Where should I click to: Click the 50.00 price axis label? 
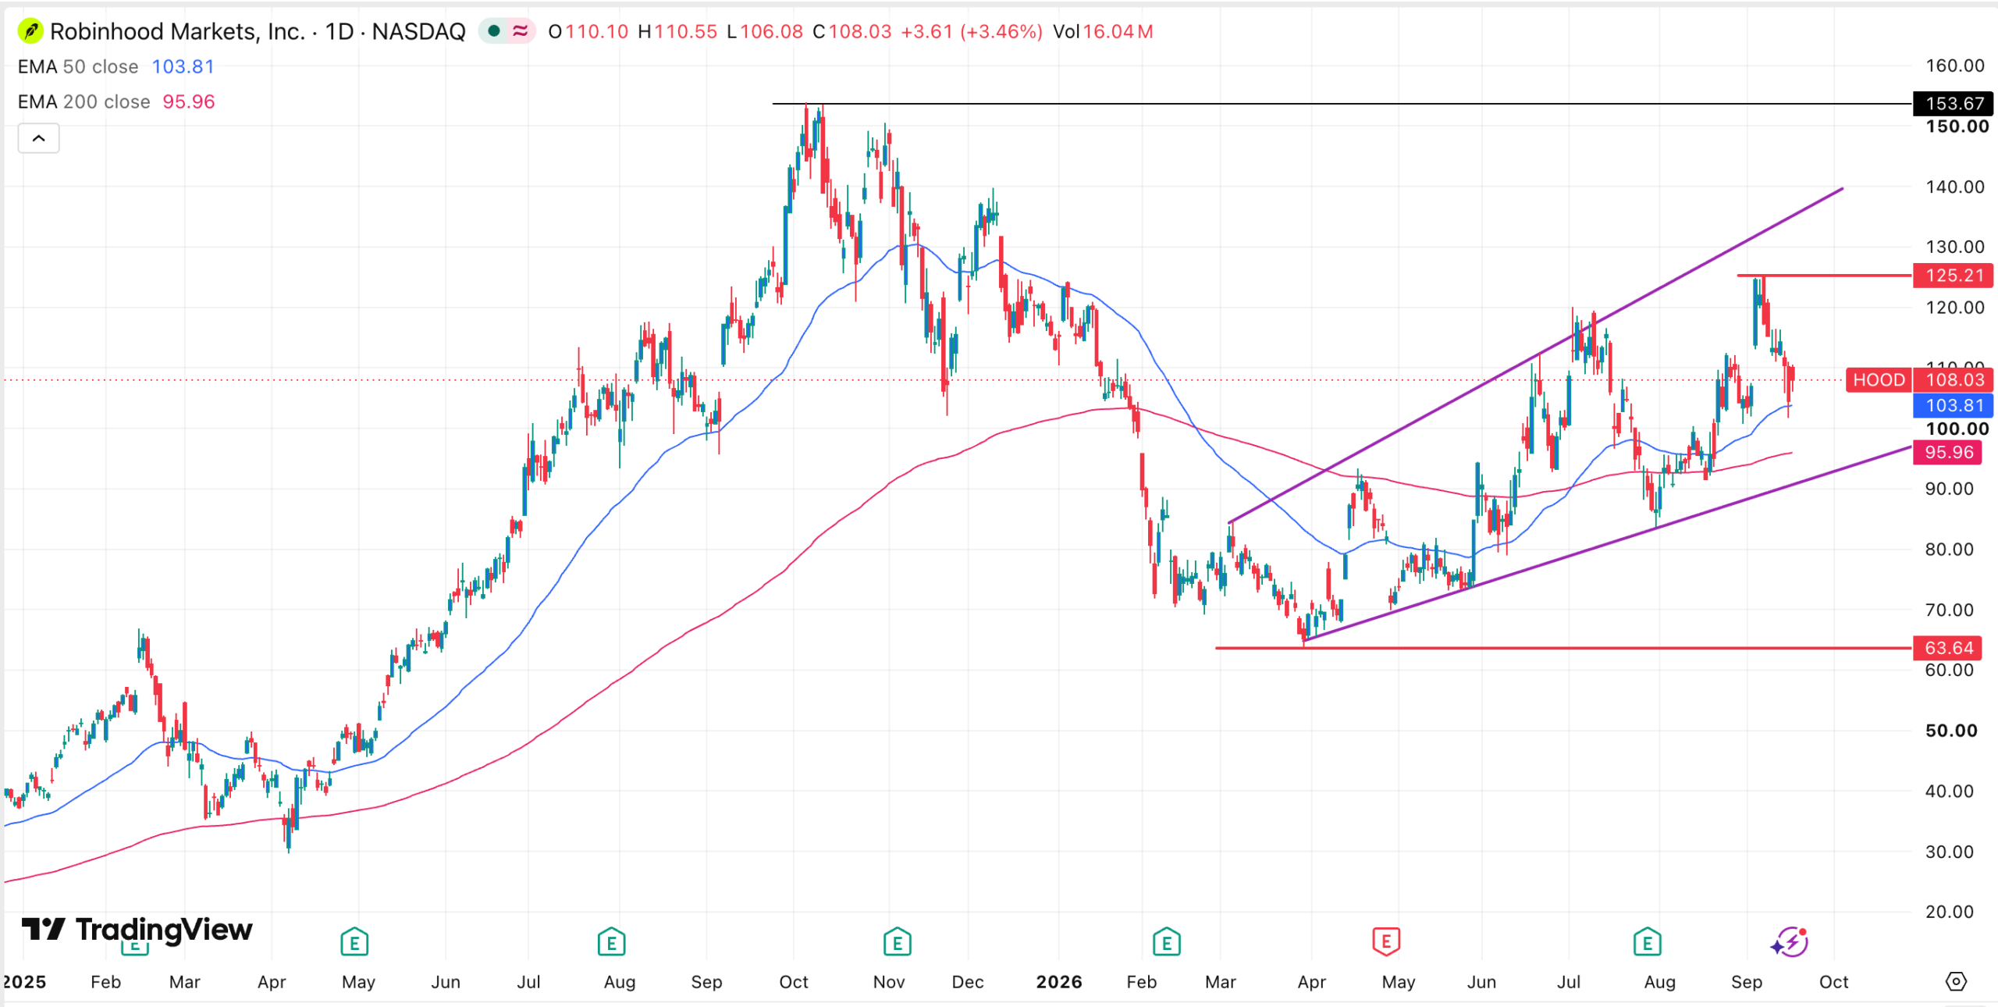click(x=1951, y=731)
